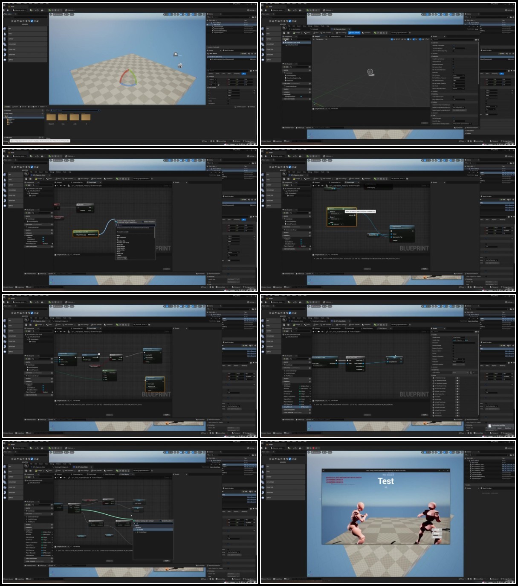This screenshot has height=586, width=518.
Task: Click Content Drawer in gizmo screenshot status bar
Action: click(x=6, y=141)
